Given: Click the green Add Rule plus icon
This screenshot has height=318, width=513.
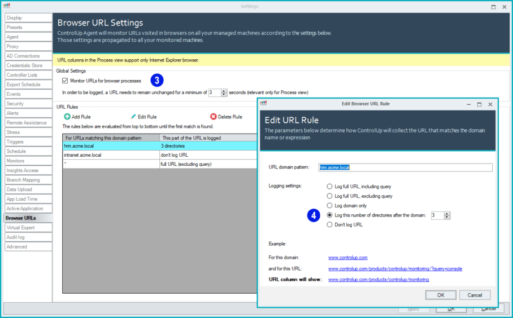Looking at the screenshot, I should pos(67,117).
